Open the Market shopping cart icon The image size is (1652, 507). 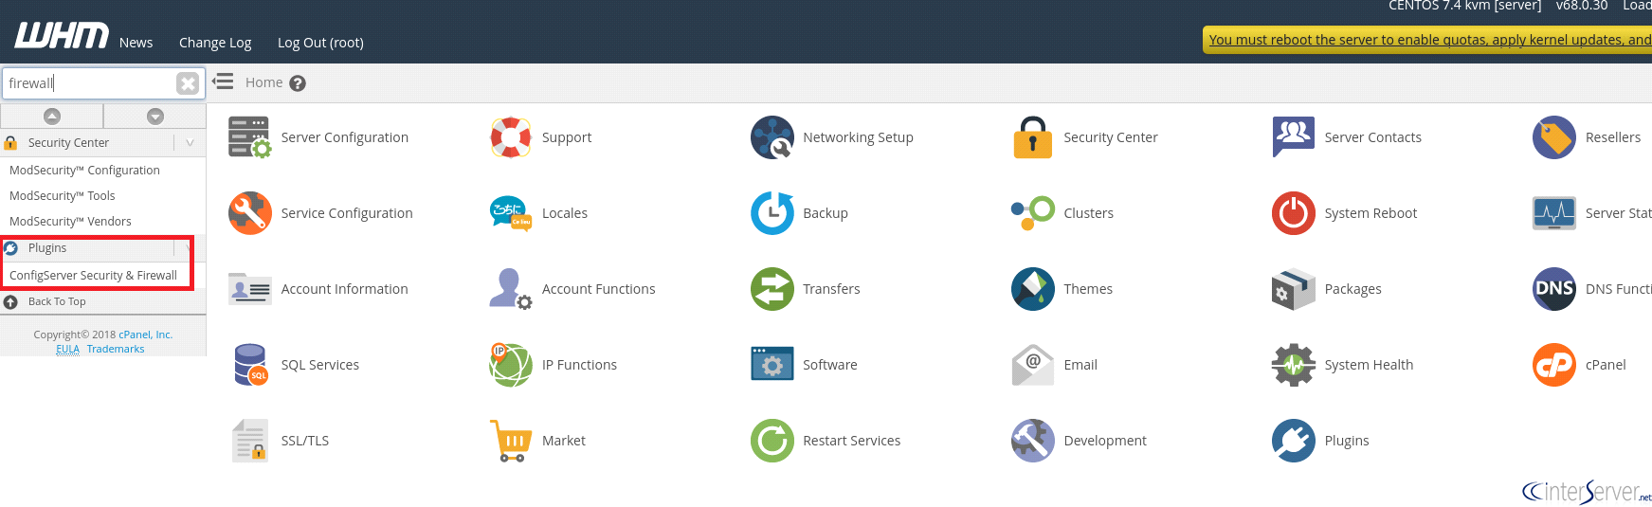click(x=511, y=441)
